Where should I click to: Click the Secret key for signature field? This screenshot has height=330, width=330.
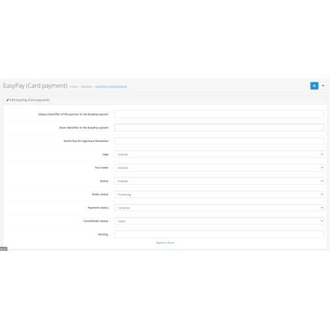219,141
